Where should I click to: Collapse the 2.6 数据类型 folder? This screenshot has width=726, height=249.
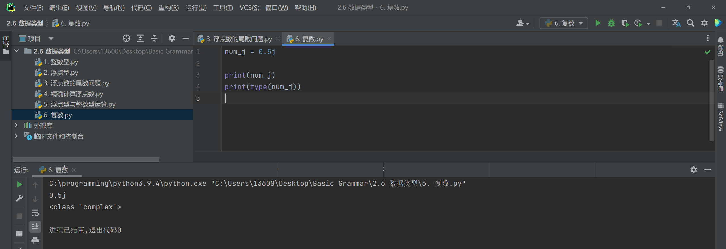tap(17, 51)
